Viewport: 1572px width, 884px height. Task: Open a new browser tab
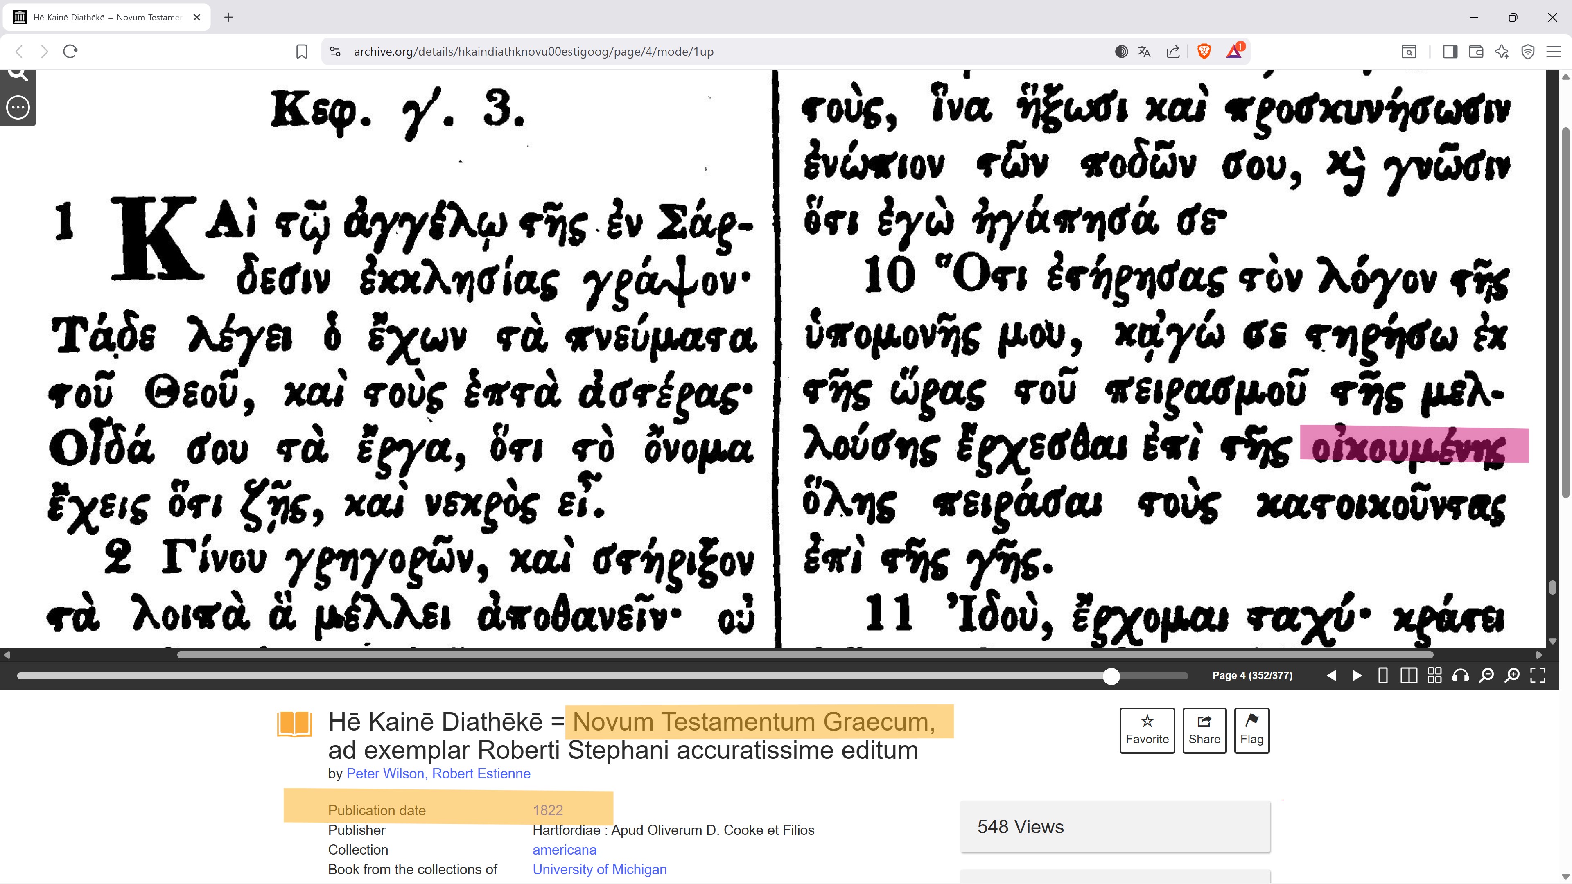[228, 17]
